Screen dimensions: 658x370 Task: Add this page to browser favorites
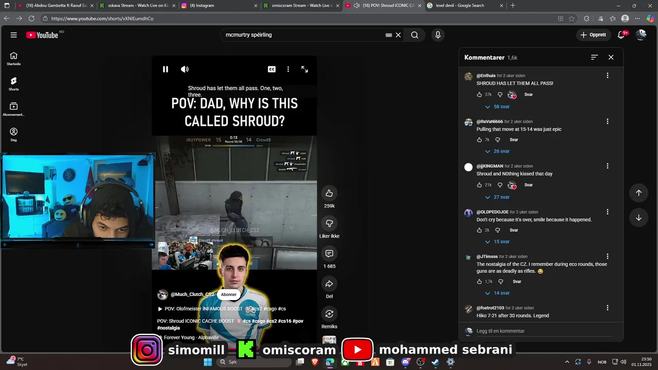click(572, 18)
